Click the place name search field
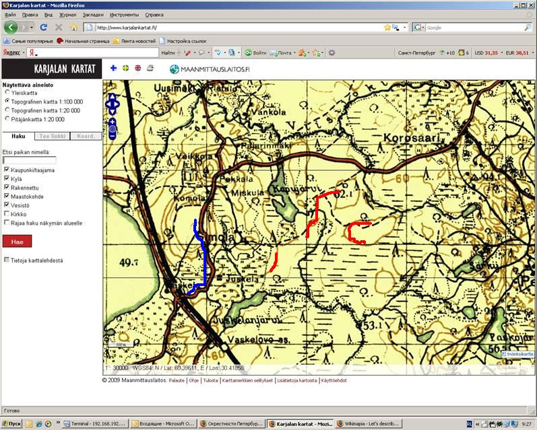 click(x=29, y=161)
